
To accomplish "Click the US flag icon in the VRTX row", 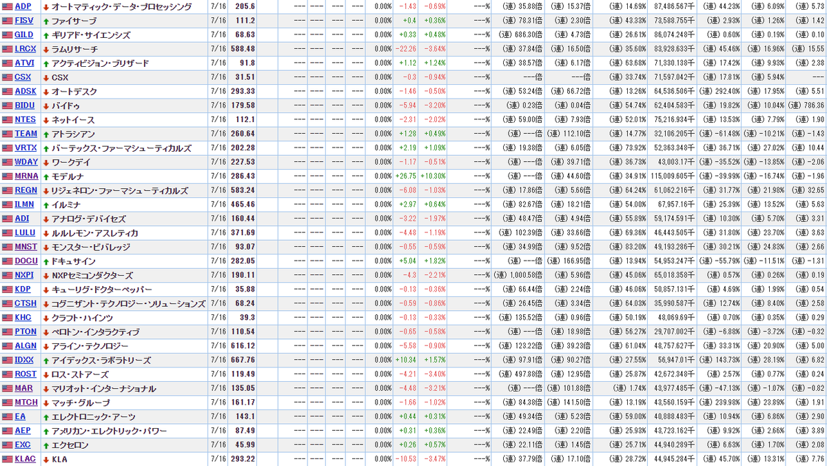I will (7, 148).
